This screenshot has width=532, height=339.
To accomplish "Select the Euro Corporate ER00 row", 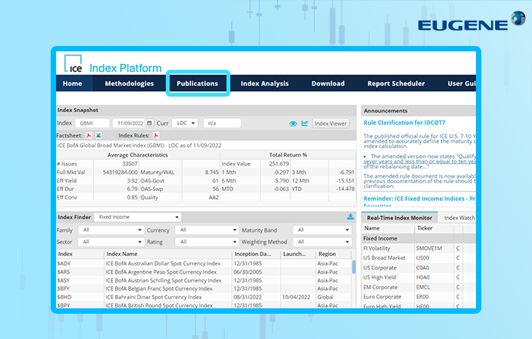I will [x=418, y=297].
